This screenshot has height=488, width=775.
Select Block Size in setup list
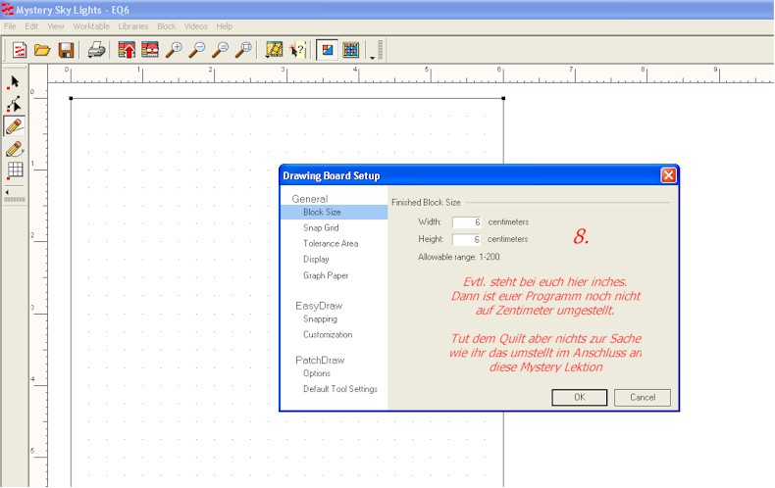[x=334, y=212]
